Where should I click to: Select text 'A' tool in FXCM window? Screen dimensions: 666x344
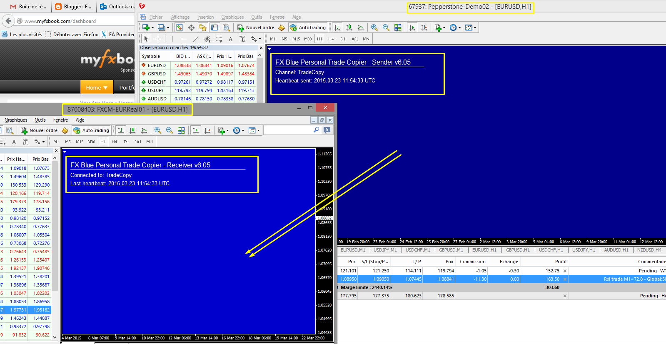click(14, 142)
